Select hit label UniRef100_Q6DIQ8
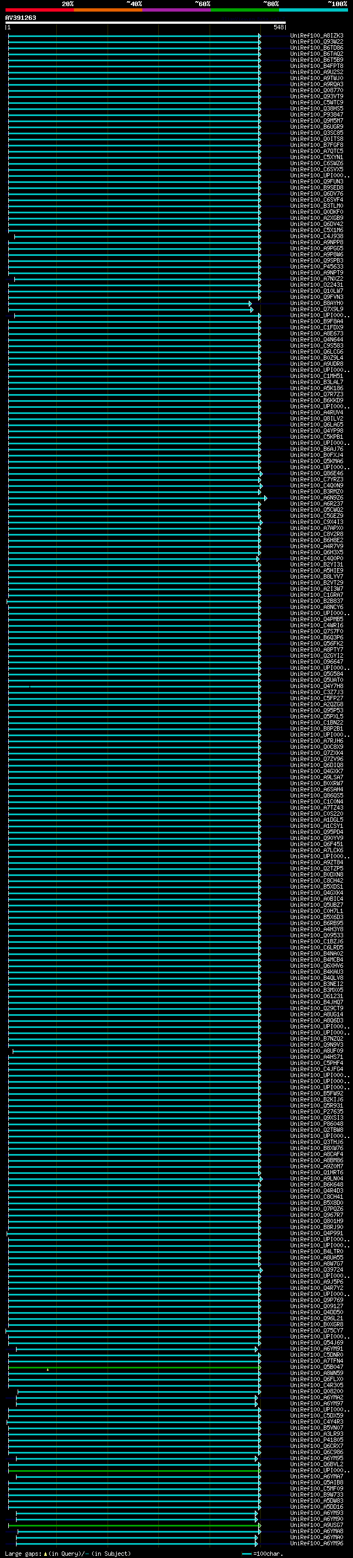Screen dimensions: 353x1558 [317, 765]
